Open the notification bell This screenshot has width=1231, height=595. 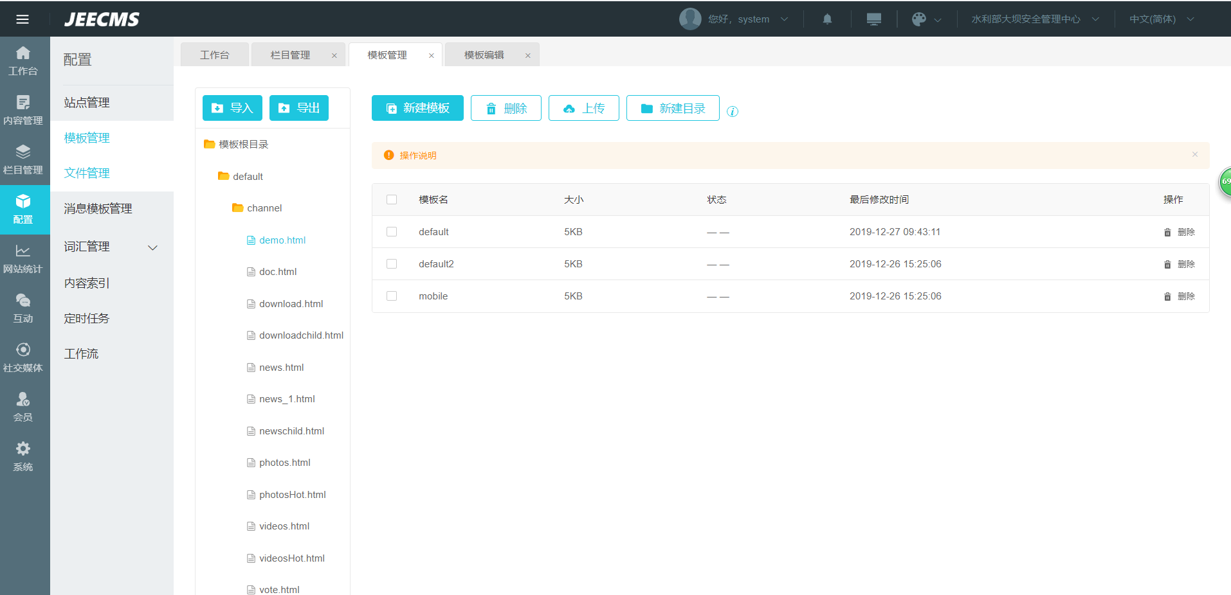(x=827, y=19)
